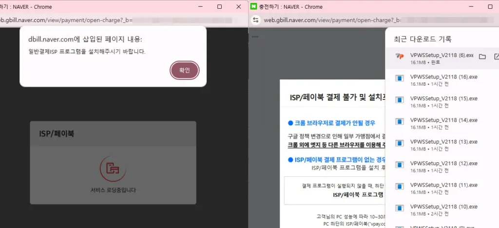Screen dimensions: 499x228
Task: Minimize the right Chrome window
Action: point(471,7)
